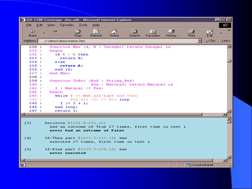Reload page using the Refresh icon

tap(96, 33)
